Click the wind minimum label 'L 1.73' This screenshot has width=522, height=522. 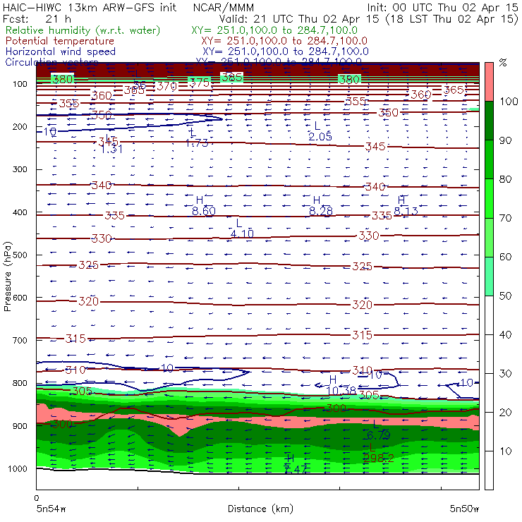tap(196, 138)
